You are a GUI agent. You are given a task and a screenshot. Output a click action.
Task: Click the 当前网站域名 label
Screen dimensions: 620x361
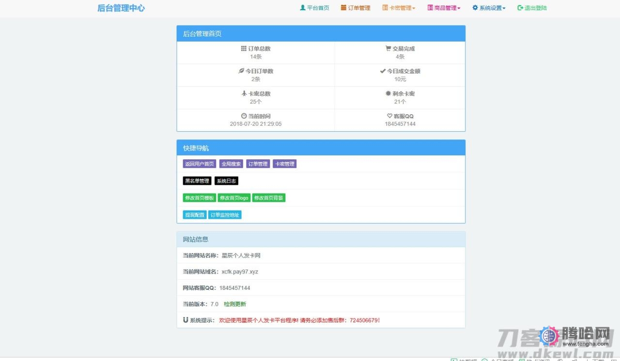201,271
